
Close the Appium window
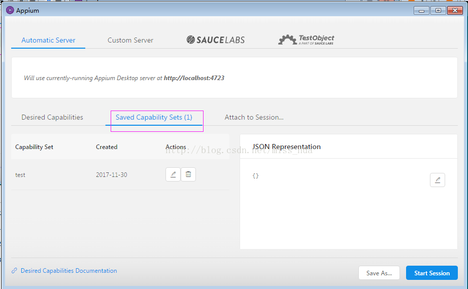(455, 11)
